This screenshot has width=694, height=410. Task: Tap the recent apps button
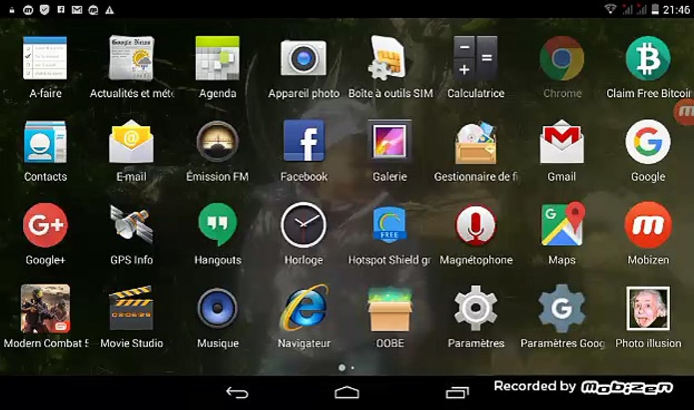[456, 392]
